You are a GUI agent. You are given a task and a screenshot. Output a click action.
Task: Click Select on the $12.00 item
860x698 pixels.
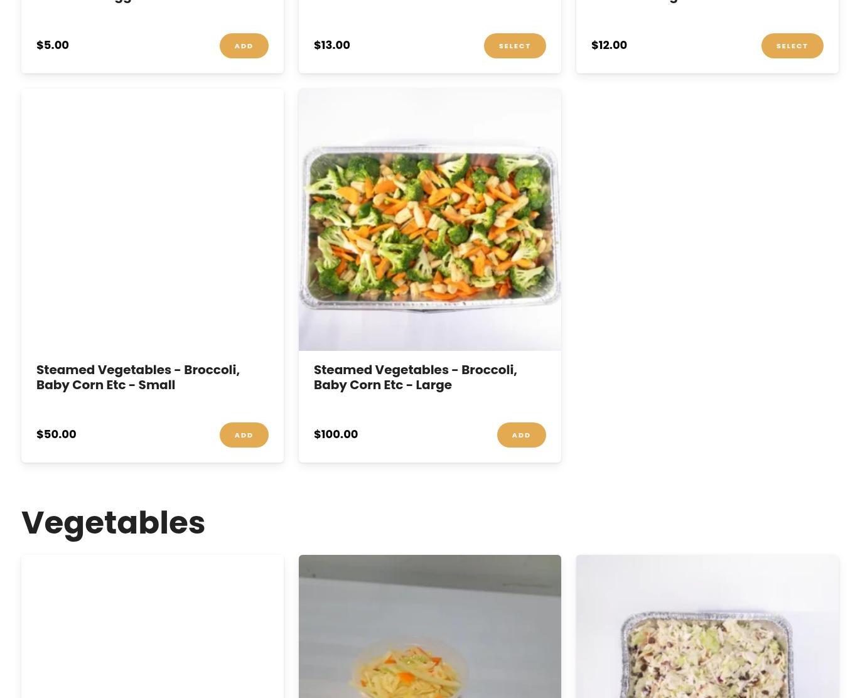tap(792, 46)
